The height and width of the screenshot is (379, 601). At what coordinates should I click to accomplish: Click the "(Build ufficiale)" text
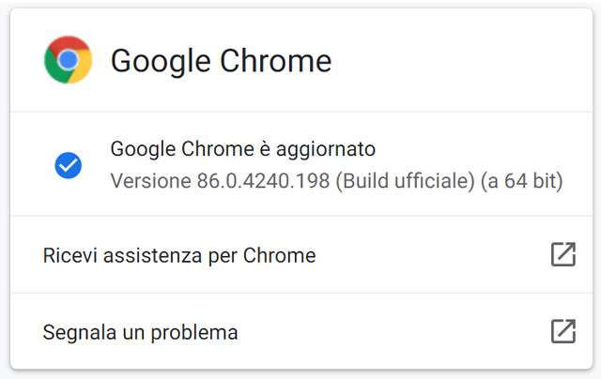[x=401, y=180]
